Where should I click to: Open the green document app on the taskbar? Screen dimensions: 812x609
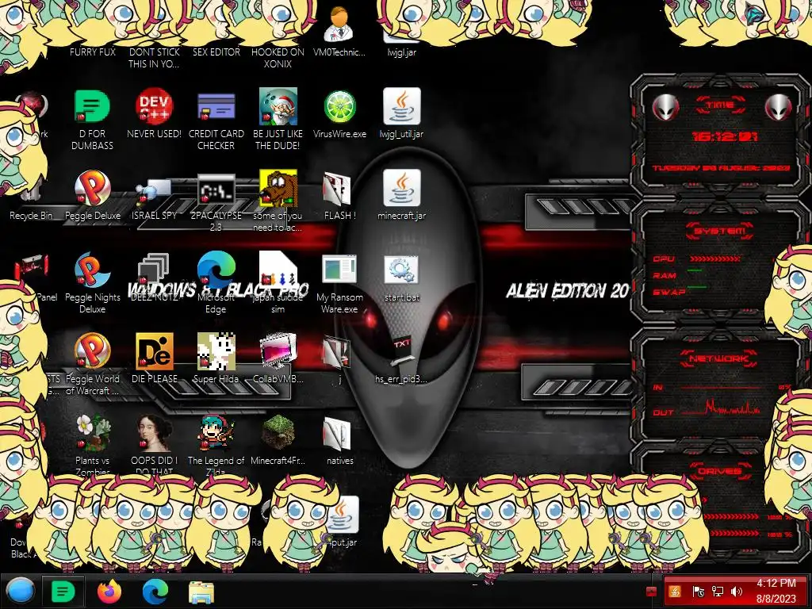pyautogui.click(x=63, y=591)
